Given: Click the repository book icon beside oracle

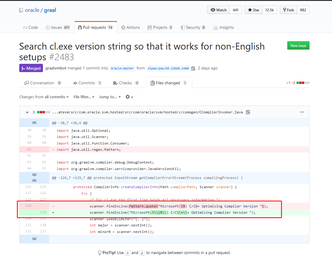Looking at the screenshot, I should tap(21, 10).
